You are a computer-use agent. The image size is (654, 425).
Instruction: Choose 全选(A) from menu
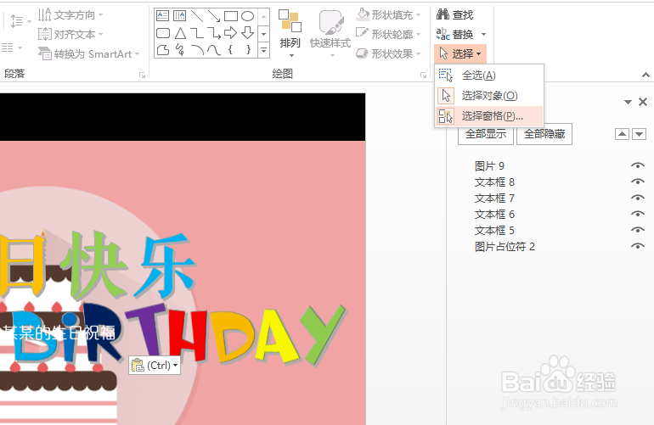coord(489,75)
